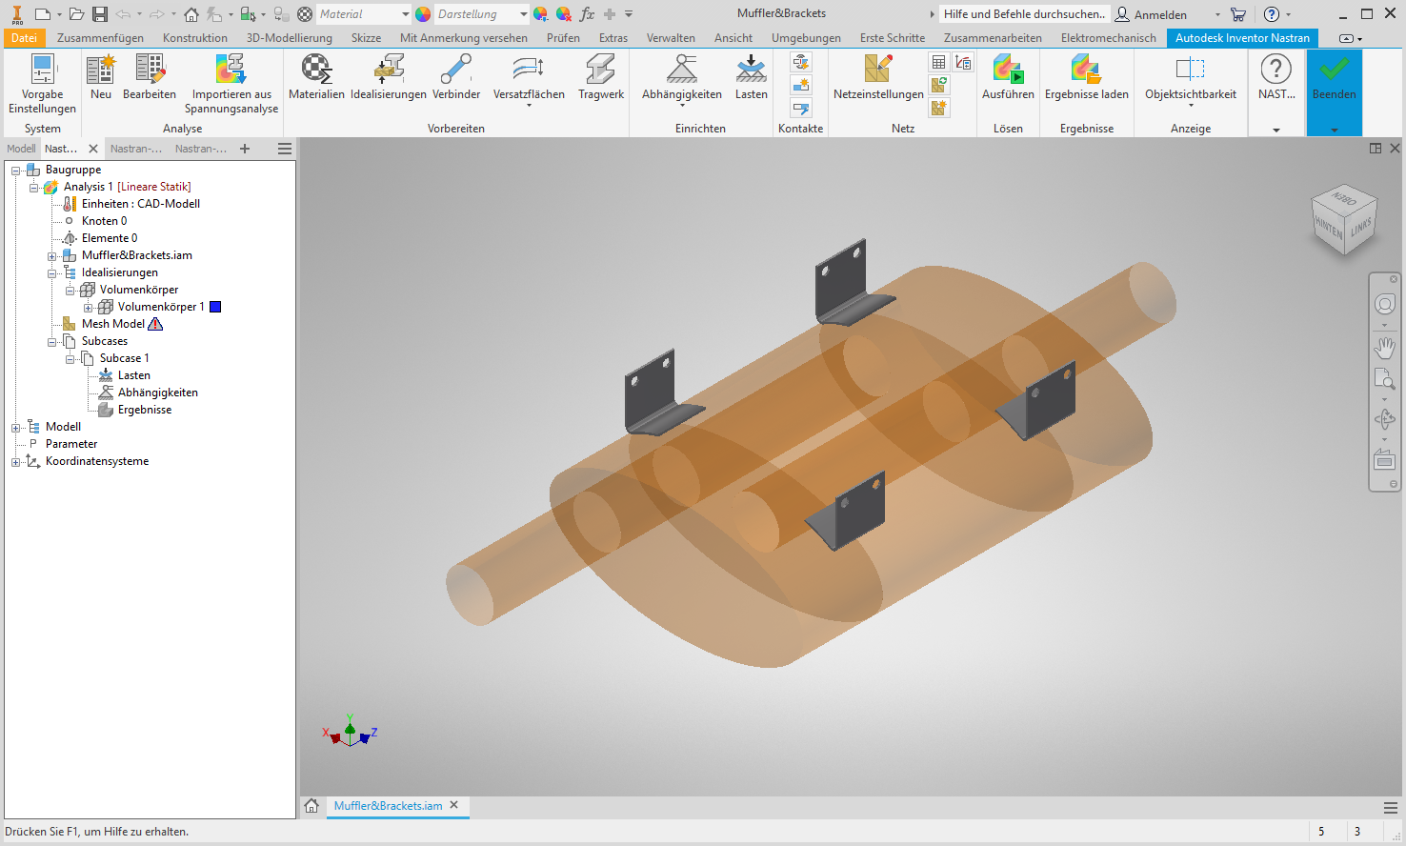Click the ViewCube navigation widget
1406x846 pixels.
coord(1345,219)
